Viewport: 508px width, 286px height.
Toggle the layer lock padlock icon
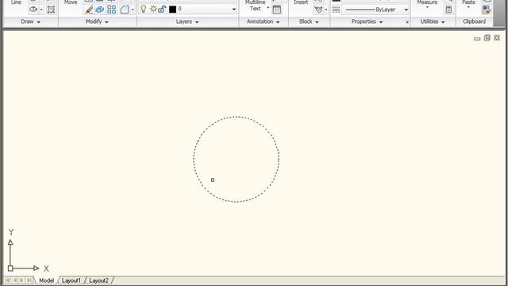(162, 9)
